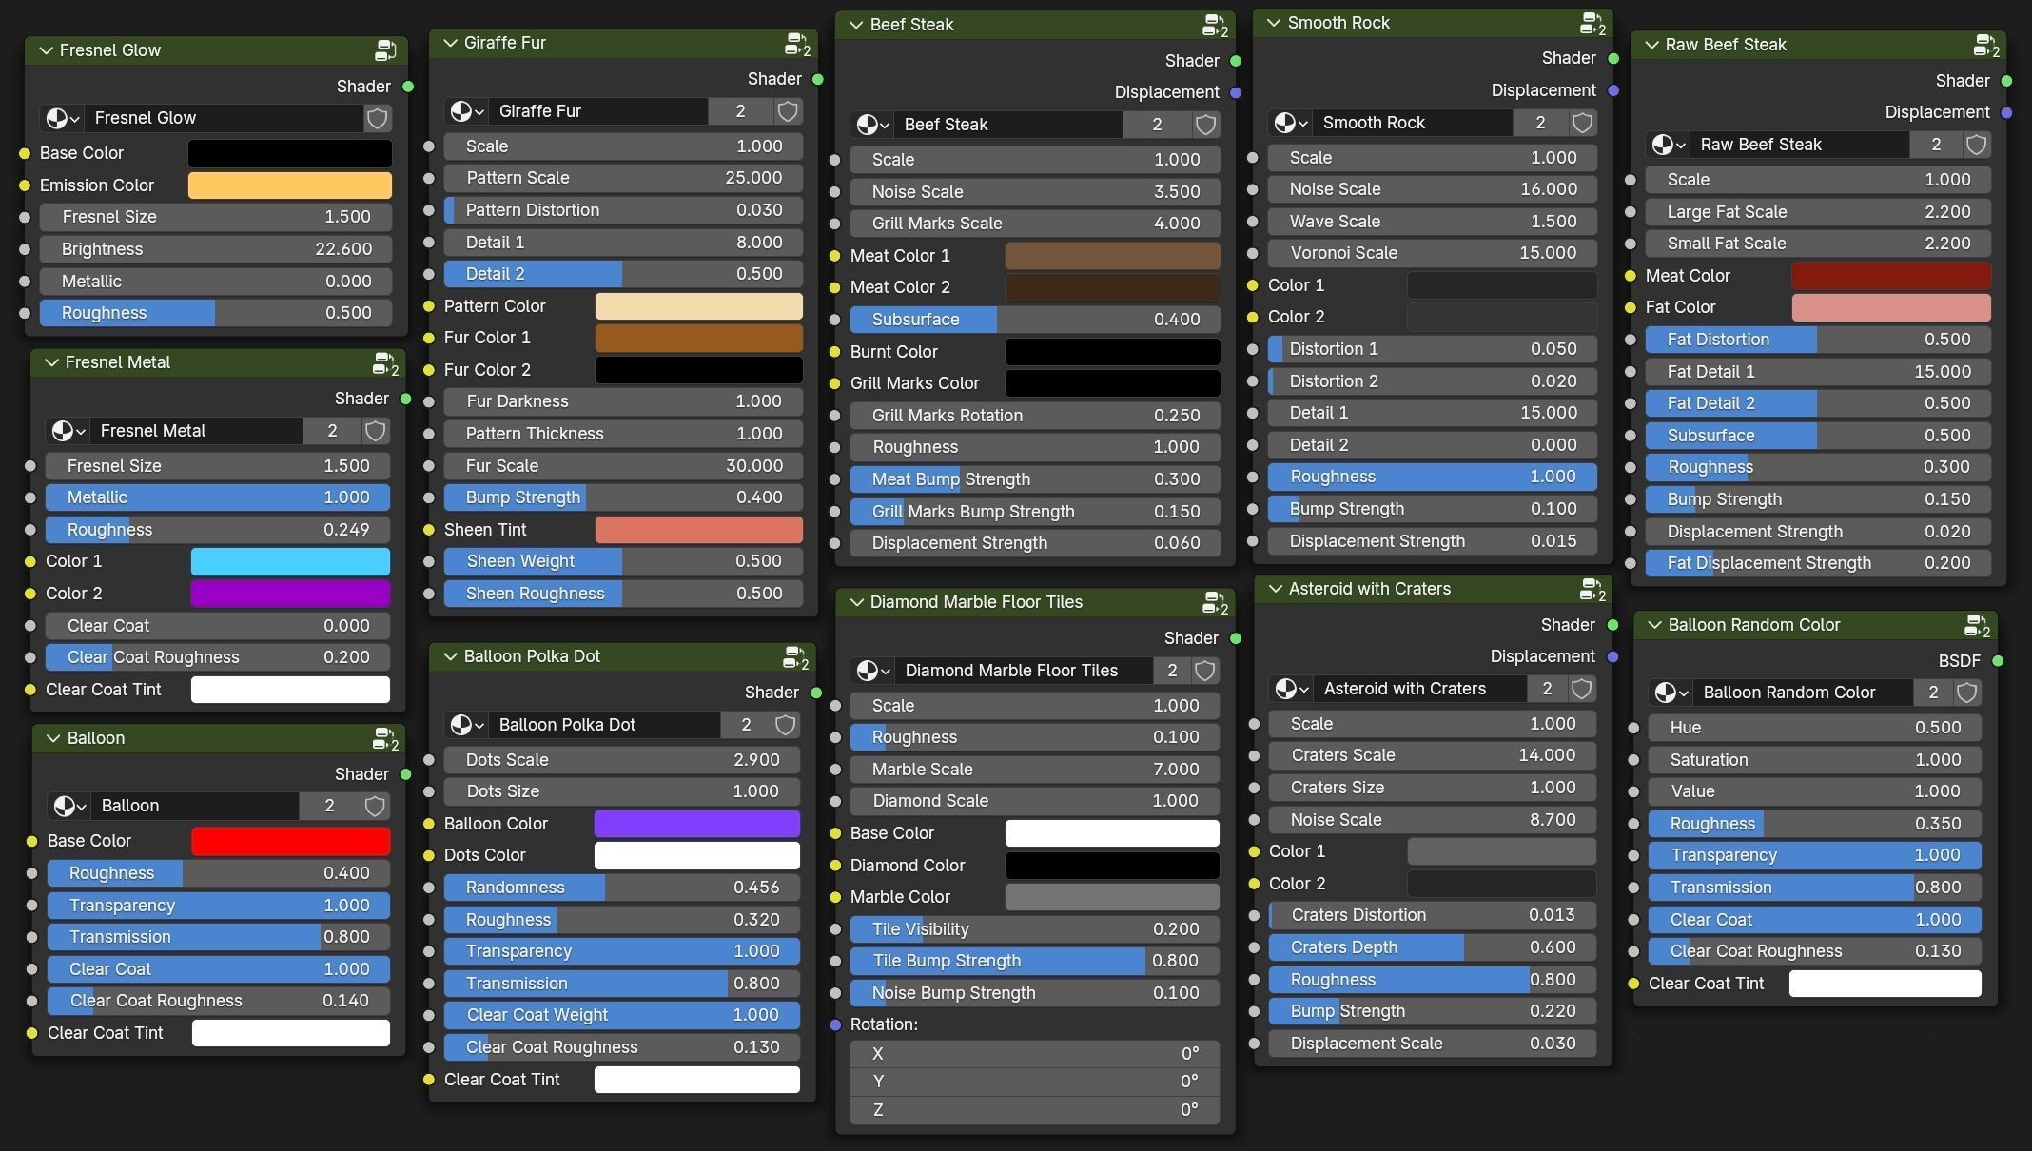Screen dimensions: 2032x1151
Task: Click the node group icon in Fresnel Glow header
Action: click(x=385, y=50)
